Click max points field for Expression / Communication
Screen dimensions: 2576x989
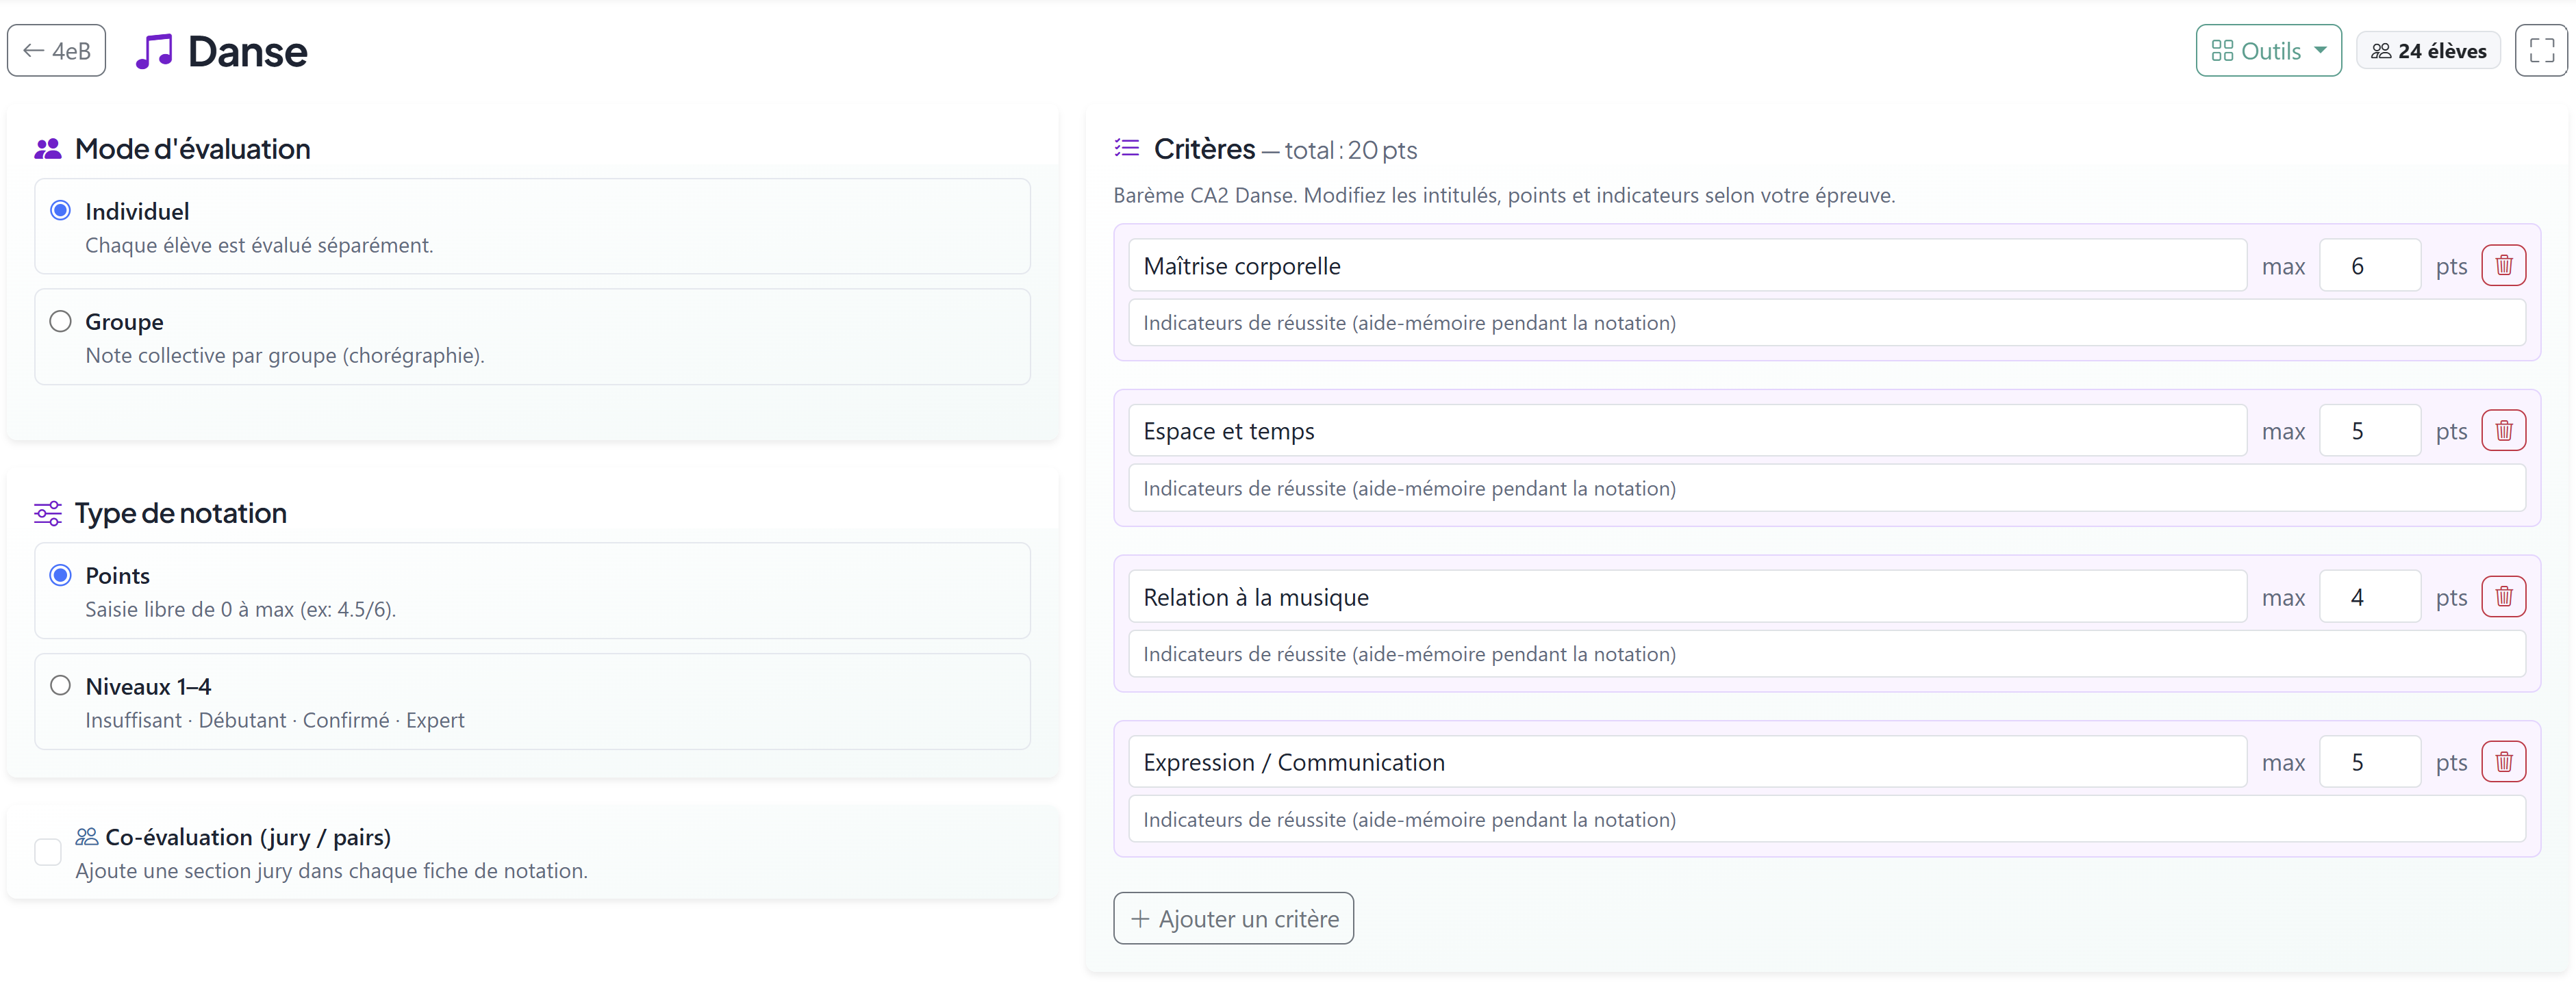point(2369,761)
